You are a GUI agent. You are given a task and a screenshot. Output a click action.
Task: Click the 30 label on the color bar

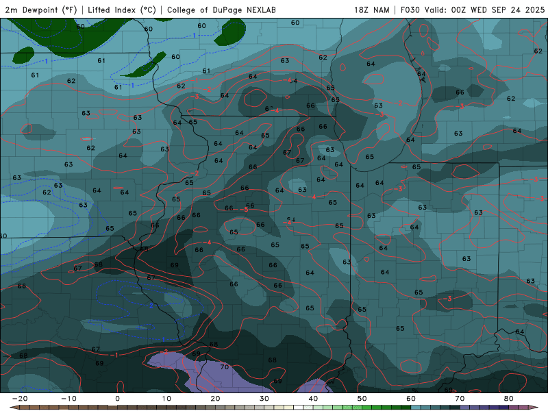coord(264,399)
